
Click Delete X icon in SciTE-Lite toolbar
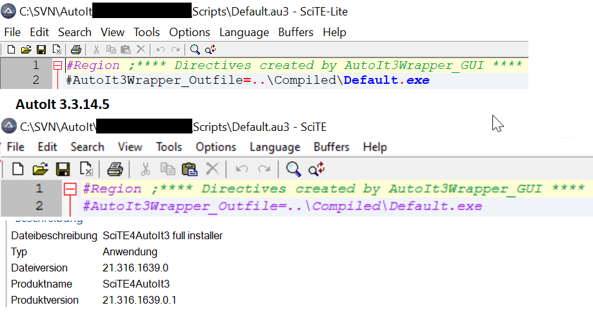(x=141, y=50)
